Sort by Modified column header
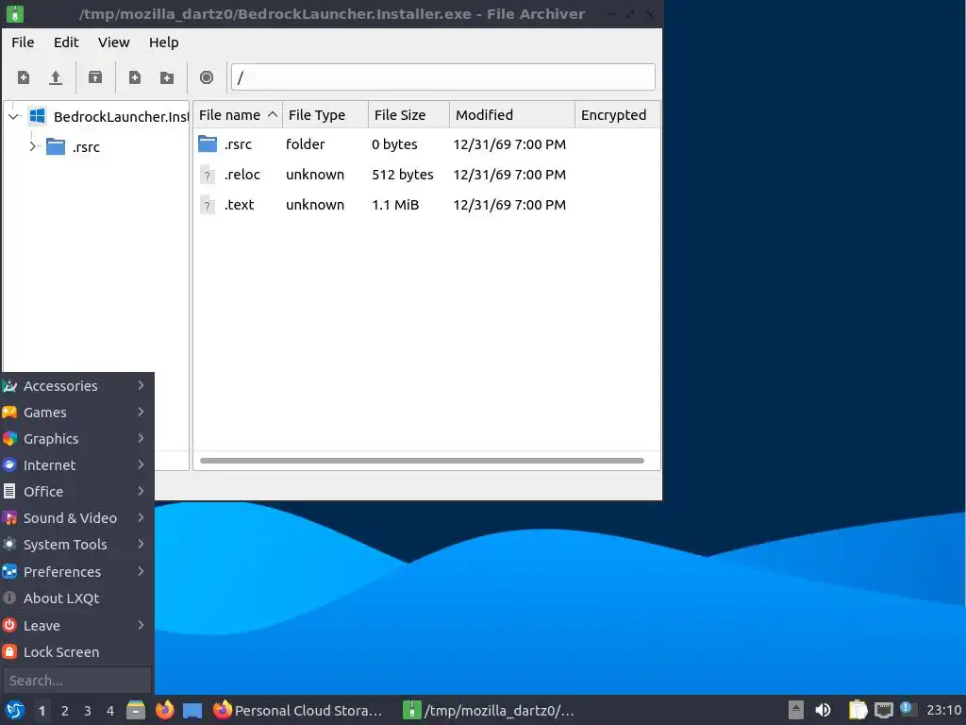 click(512, 115)
